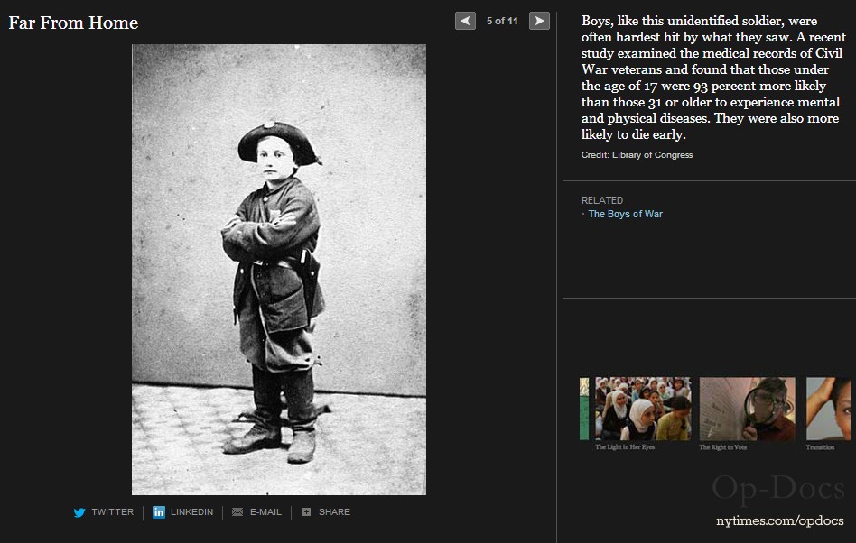Open 'The Light in Her Eyes' thumbnail
This screenshot has height=543, width=856.
click(642, 408)
